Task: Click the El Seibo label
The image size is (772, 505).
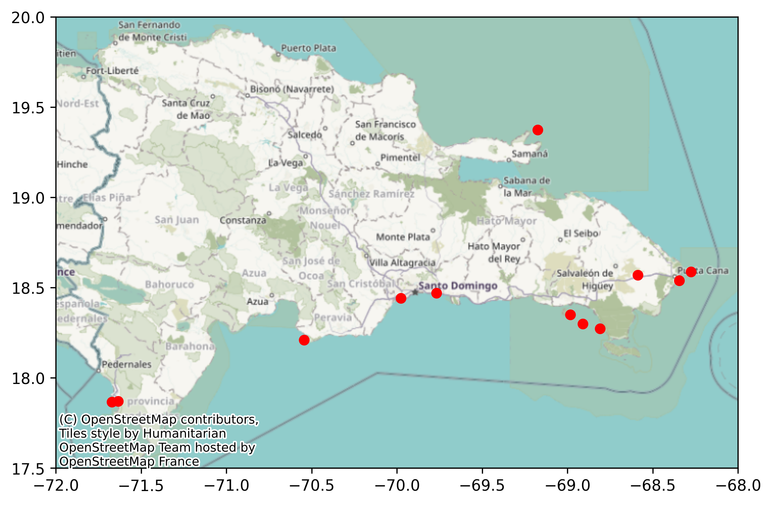Action: pyautogui.click(x=581, y=233)
